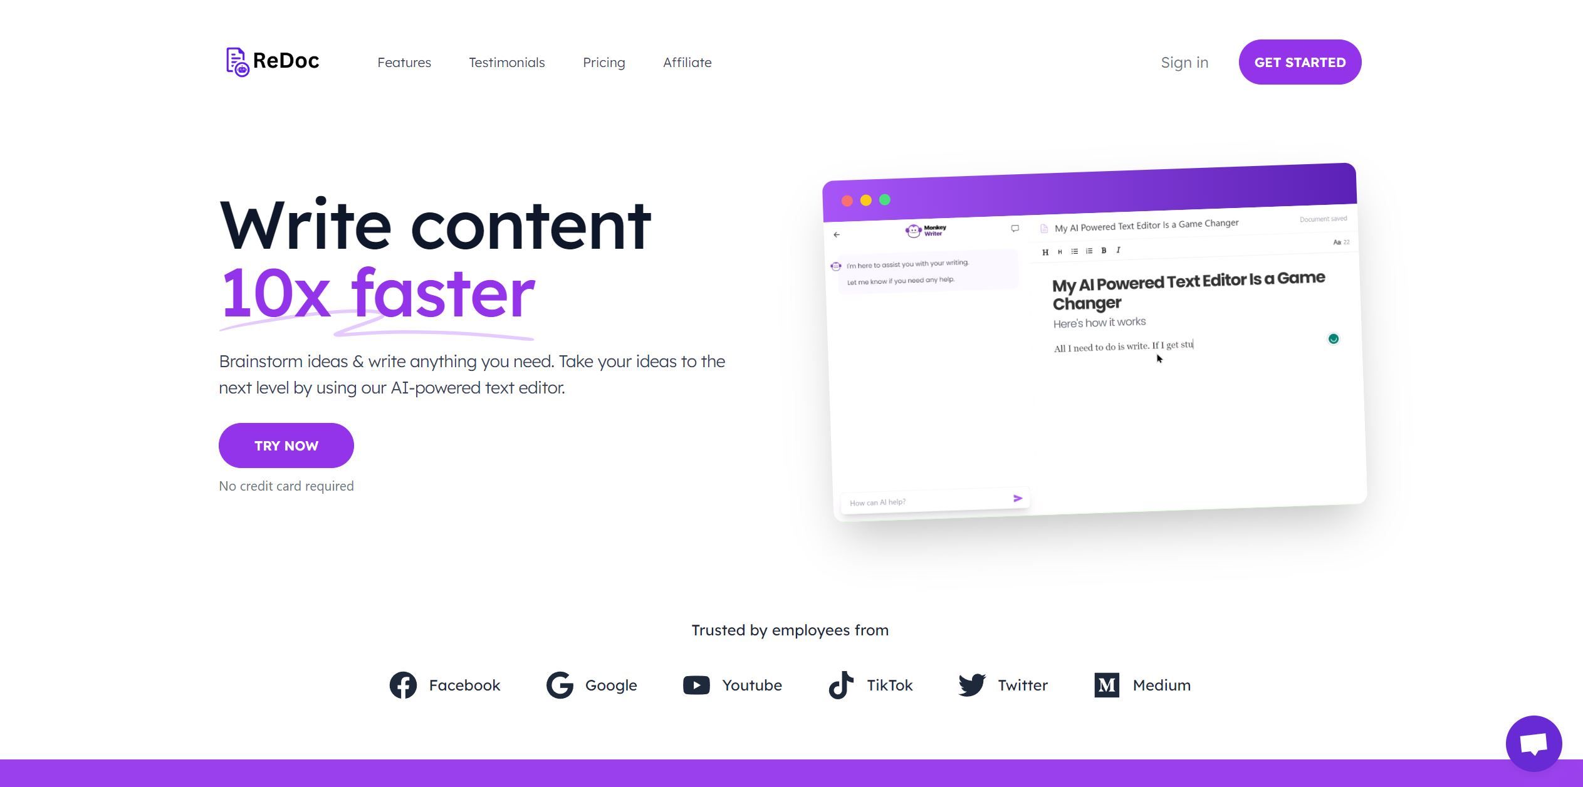The width and height of the screenshot is (1583, 787).
Task: Click the TRY NOW button
Action: click(286, 445)
